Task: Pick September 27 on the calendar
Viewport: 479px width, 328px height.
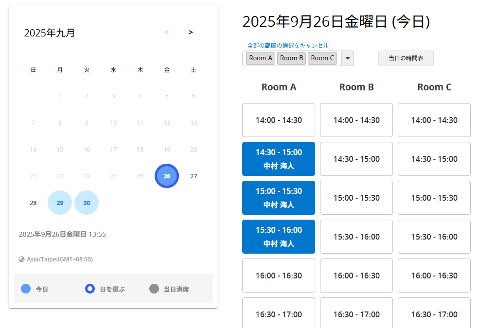Action: click(194, 176)
